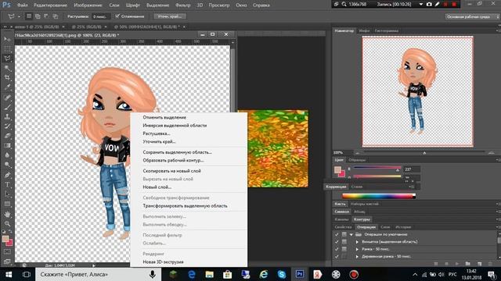Select the Rectangle shape tool

[x=7, y=204]
